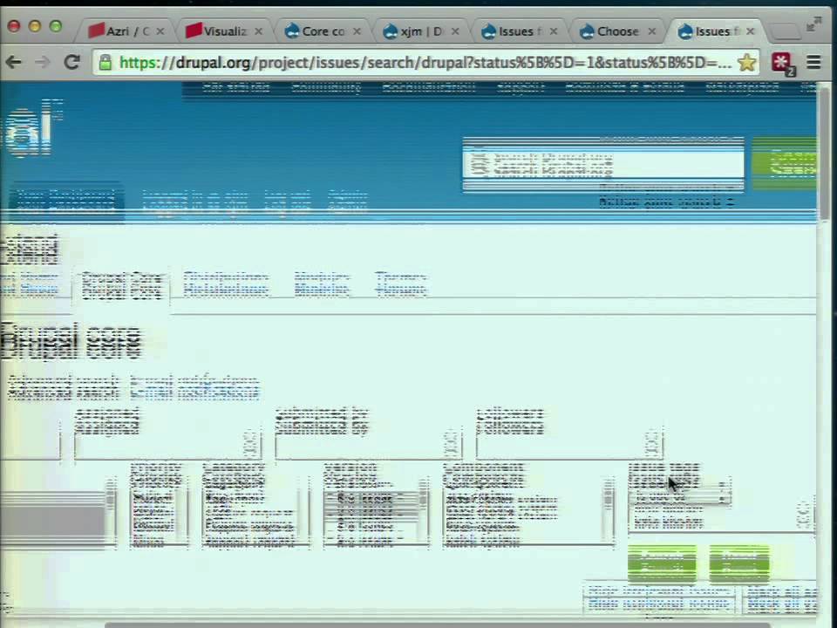Switch to the Visualiz browser tab
This screenshot has width=837, height=628.
point(225,31)
